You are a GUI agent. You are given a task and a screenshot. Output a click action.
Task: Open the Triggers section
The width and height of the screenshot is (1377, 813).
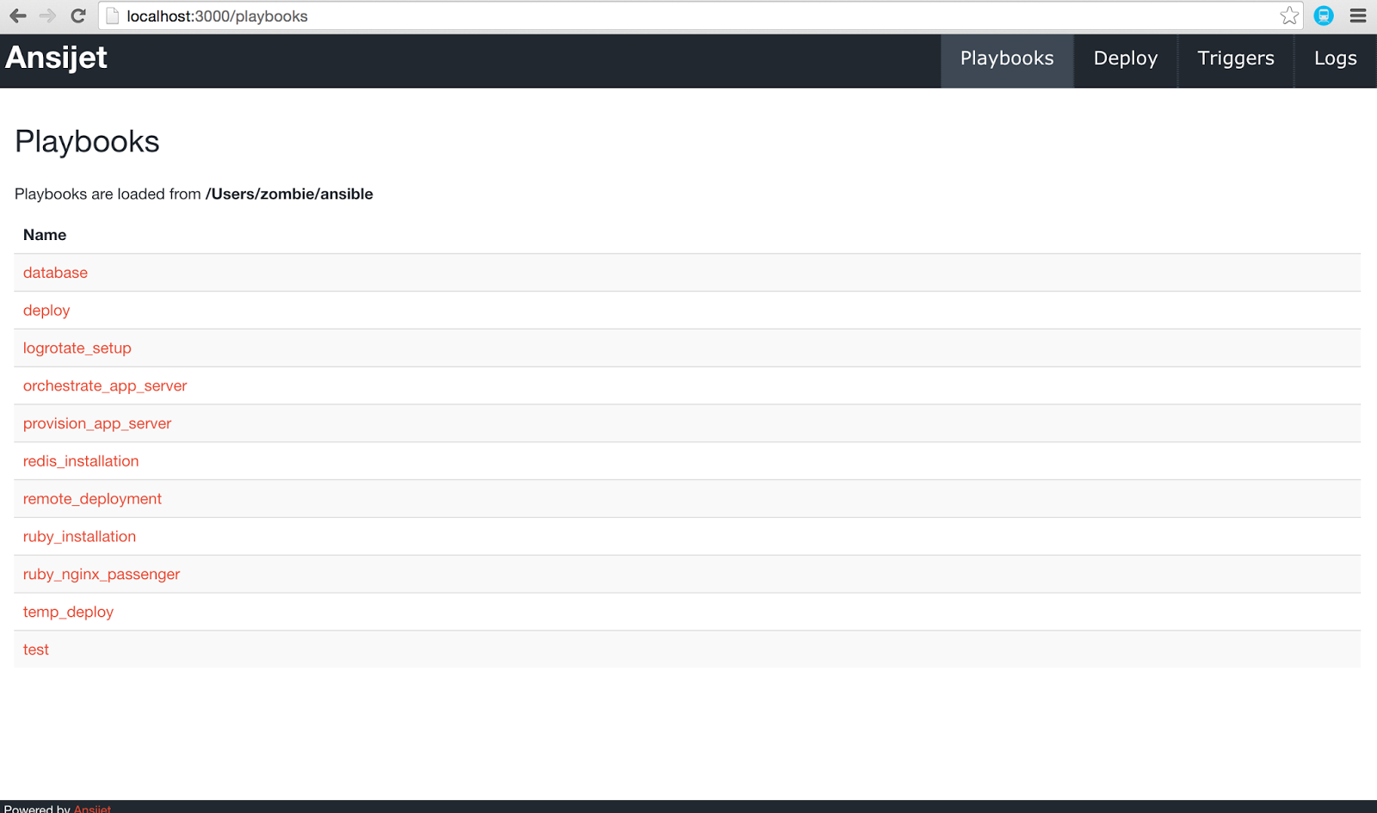pos(1235,59)
